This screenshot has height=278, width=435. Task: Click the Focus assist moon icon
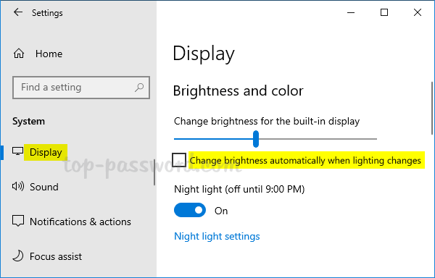pos(18,256)
